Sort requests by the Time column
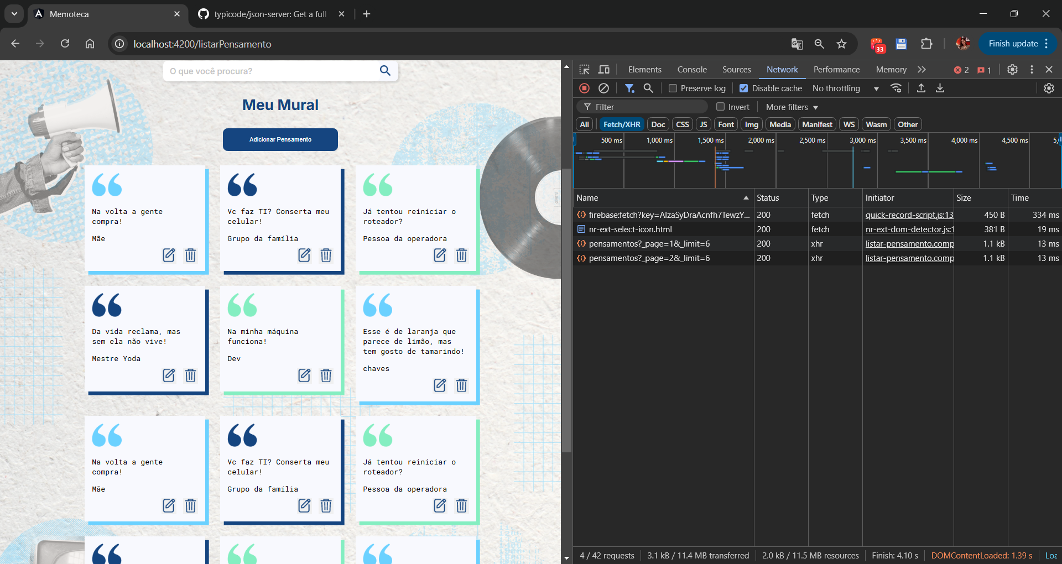Viewport: 1062px width, 564px height. (x=1034, y=197)
